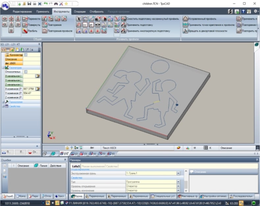Open the Последовательн. bottom tab

pyautogui.click(x=242, y=196)
